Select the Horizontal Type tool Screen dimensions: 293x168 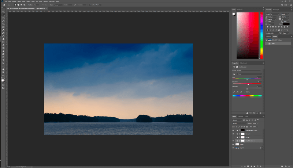coord(3,60)
